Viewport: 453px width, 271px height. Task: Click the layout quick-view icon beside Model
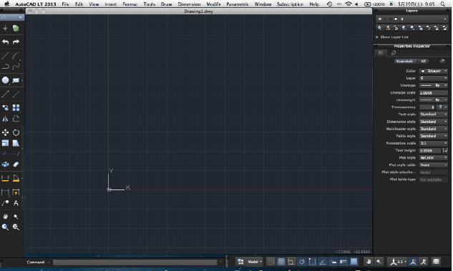pyautogui.click(x=240, y=262)
